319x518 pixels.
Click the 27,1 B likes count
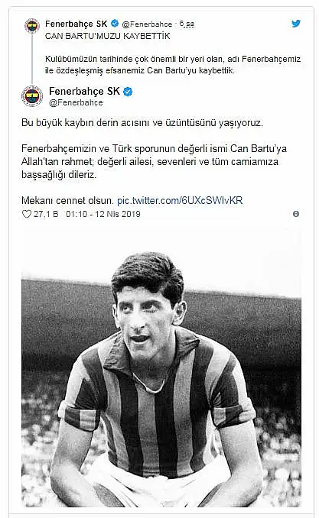[46, 214]
